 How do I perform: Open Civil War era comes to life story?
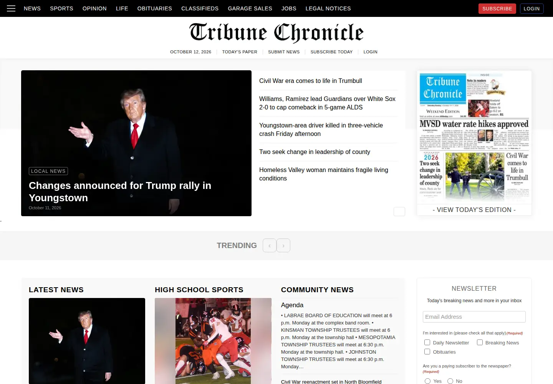311,81
